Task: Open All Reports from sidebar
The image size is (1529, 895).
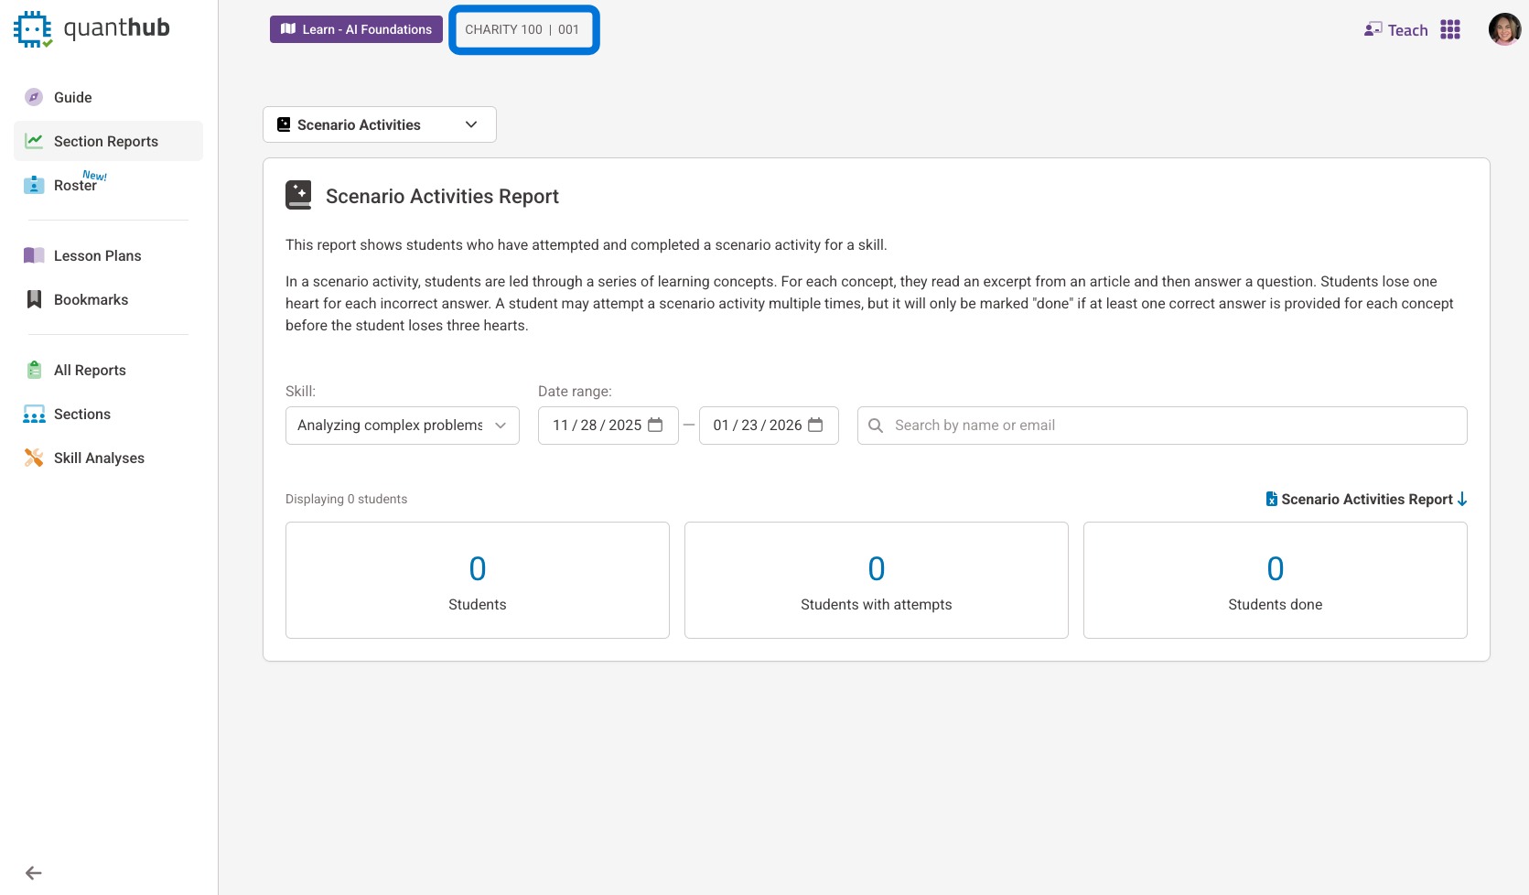Action: coord(90,370)
